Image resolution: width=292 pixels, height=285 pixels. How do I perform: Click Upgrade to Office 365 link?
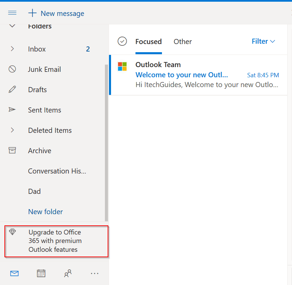55,241
